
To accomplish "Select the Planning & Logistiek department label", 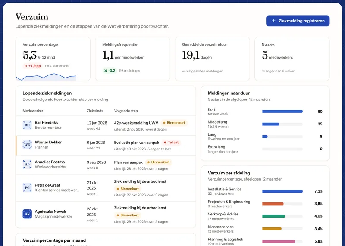I will point(226,239).
